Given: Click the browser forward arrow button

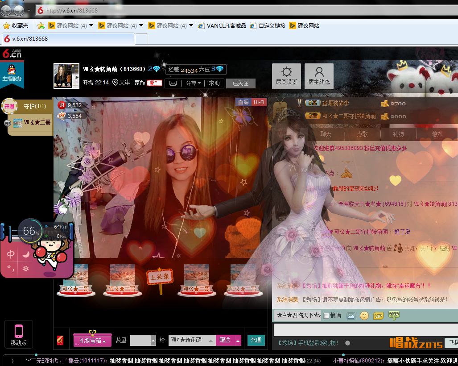Looking at the screenshot, I should point(19,11).
